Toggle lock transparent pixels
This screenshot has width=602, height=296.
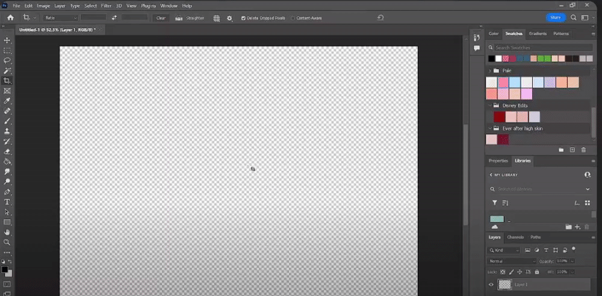[x=503, y=272]
